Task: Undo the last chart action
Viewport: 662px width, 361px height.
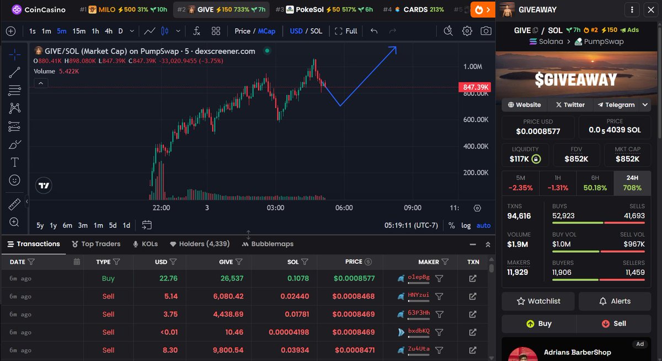Action: pos(374,31)
